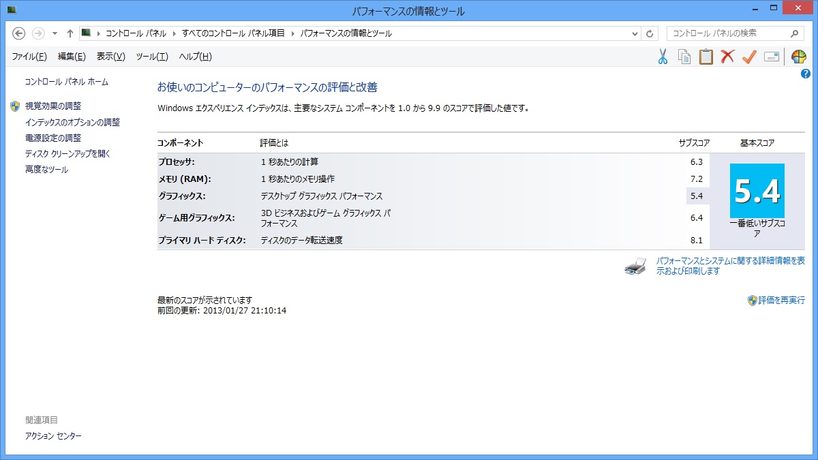
Task: Click the Copy documents toolbar icon
Action: 684,57
